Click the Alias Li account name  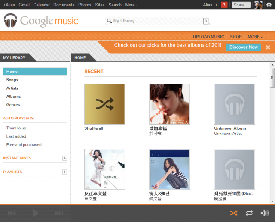point(210,5)
